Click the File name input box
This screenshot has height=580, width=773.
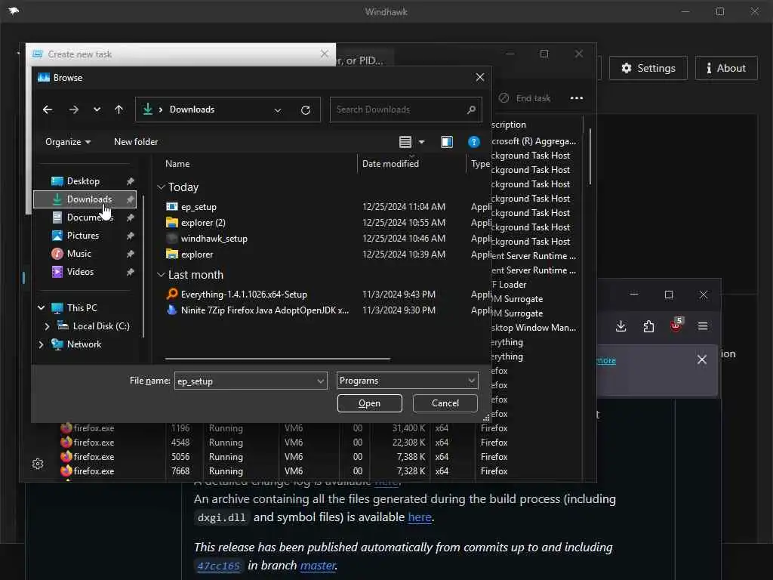pos(245,381)
